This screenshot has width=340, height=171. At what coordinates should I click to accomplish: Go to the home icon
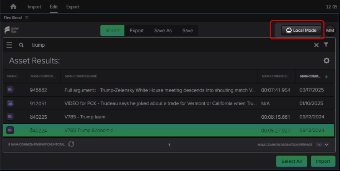[13, 6]
